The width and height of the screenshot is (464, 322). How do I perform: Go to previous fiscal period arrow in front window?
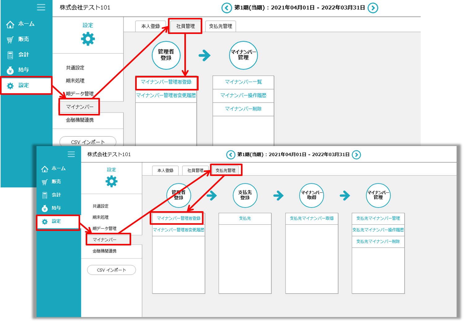(x=230, y=154)
